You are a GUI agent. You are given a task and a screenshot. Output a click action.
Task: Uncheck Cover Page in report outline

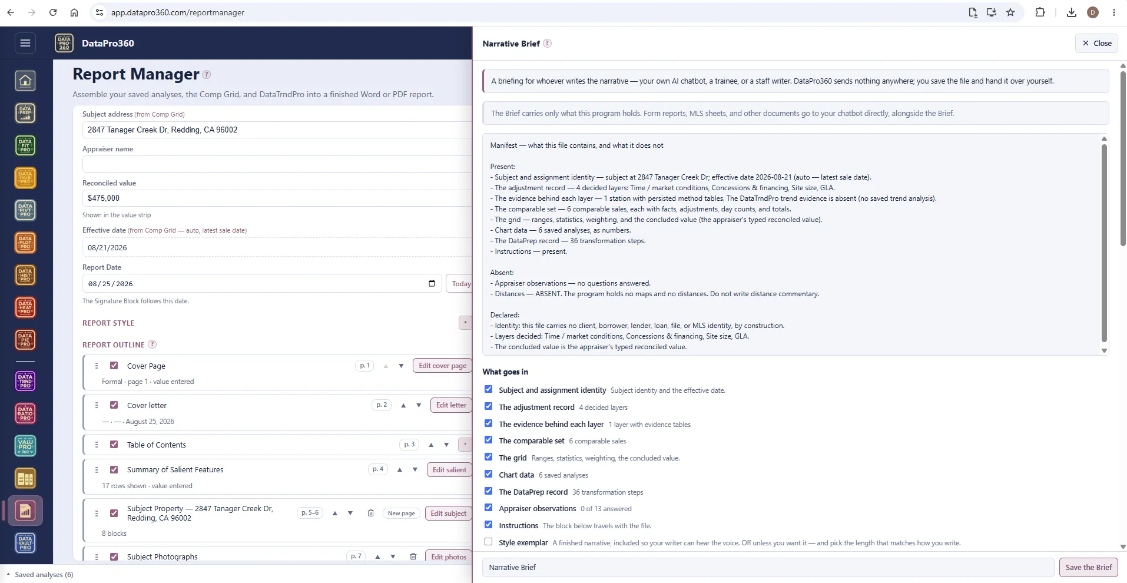114,366
